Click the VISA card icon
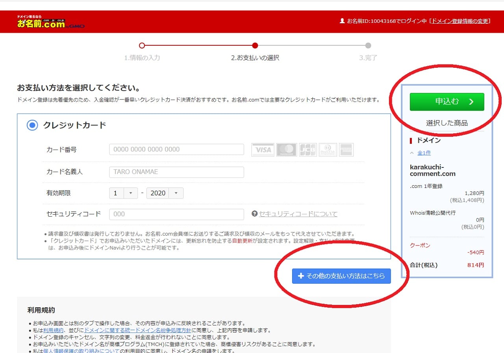Viewport: 504px width, 353px height. [263, 150]
